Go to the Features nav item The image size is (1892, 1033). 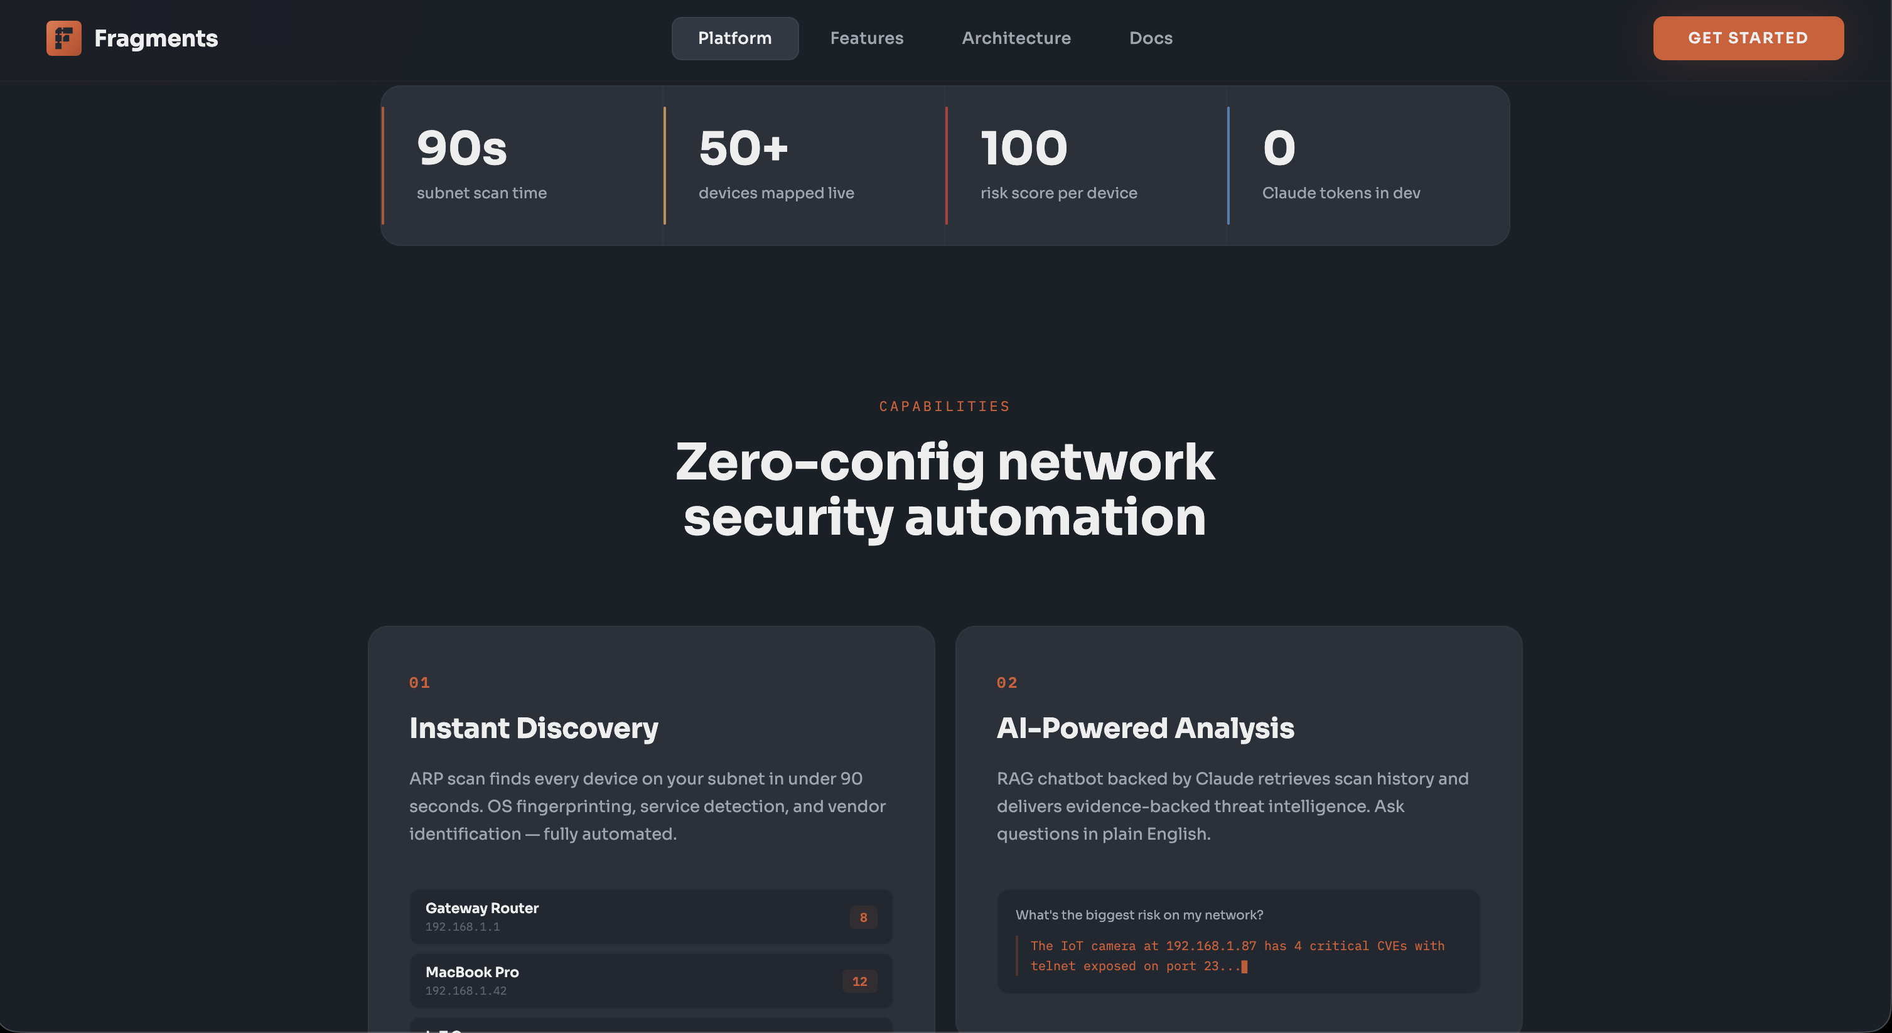pos(867,38)
